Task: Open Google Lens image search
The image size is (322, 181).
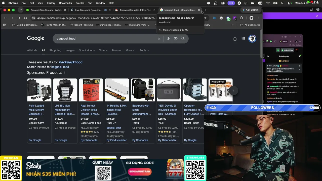Action: [176, 38]
